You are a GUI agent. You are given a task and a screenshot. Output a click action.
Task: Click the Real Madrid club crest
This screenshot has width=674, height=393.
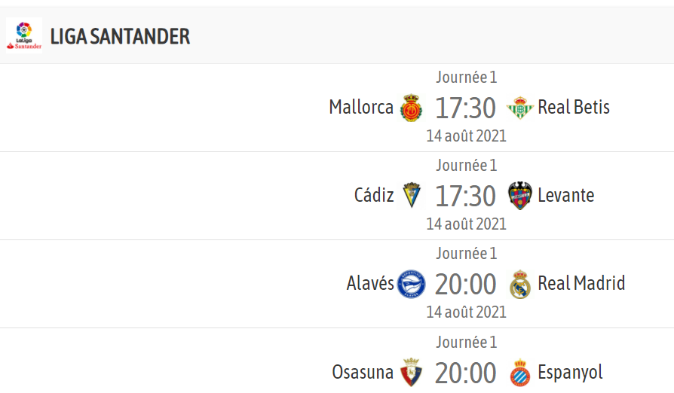click(x=519, y=284)
